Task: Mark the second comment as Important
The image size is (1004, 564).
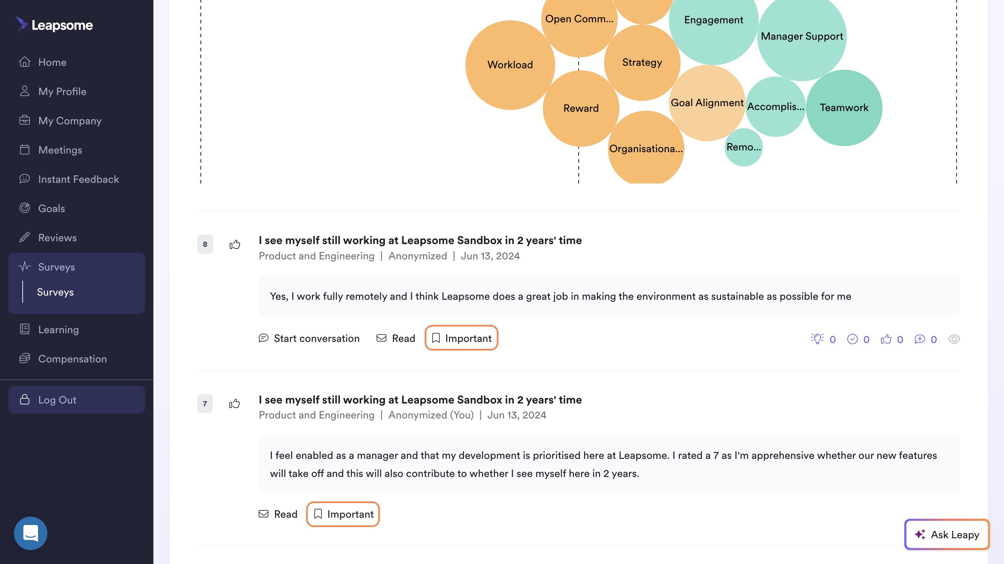Action: (x=343, y=514)
